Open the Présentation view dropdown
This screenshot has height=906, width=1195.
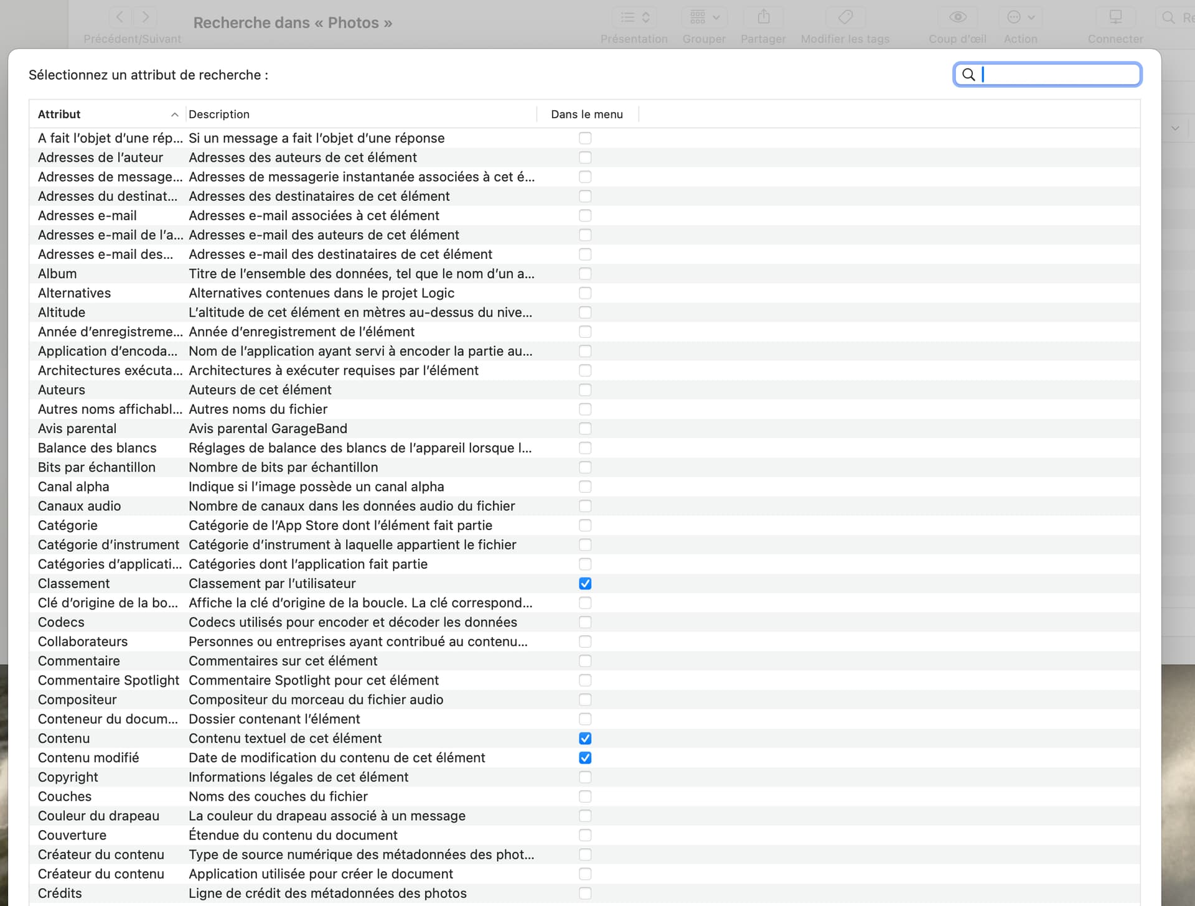[634, 17]
